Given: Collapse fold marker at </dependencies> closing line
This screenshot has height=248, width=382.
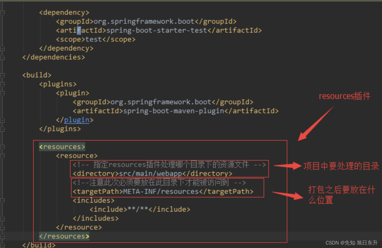Looking at the screenshot, I should coord(2,57).
